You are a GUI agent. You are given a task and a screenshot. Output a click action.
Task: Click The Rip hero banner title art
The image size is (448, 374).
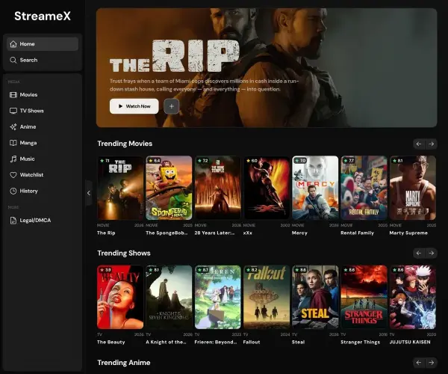tap(174, 56)
